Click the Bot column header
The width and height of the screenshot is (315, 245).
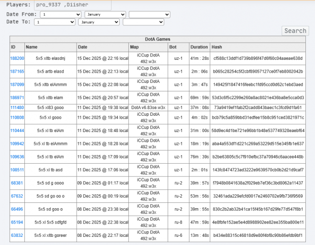(x=179, y=47)
